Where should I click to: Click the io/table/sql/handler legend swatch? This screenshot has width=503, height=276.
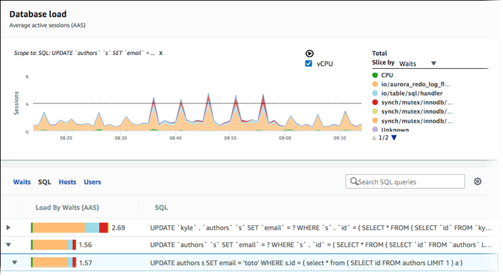click(375, 93)
